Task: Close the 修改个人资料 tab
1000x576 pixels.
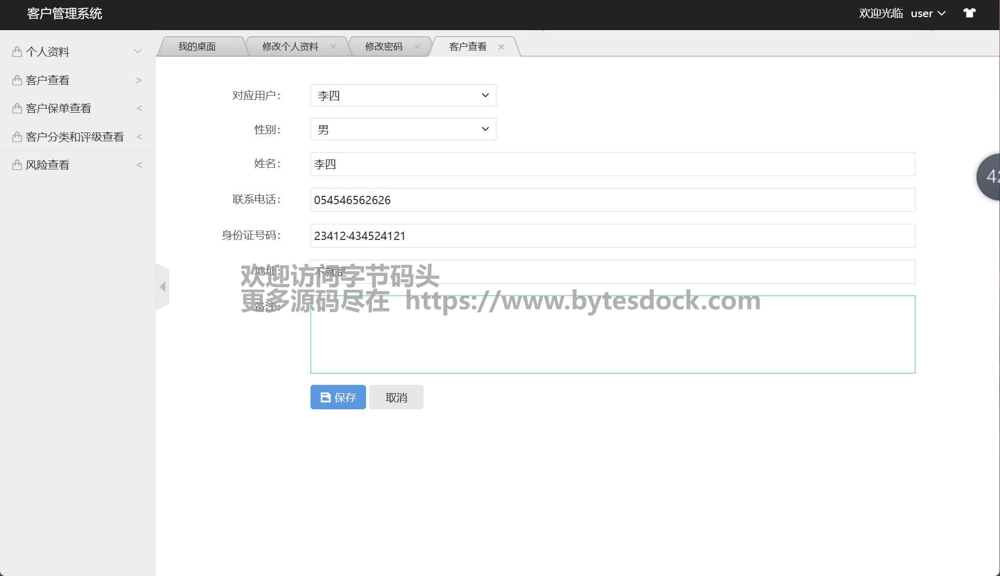Action: (333, 47)
